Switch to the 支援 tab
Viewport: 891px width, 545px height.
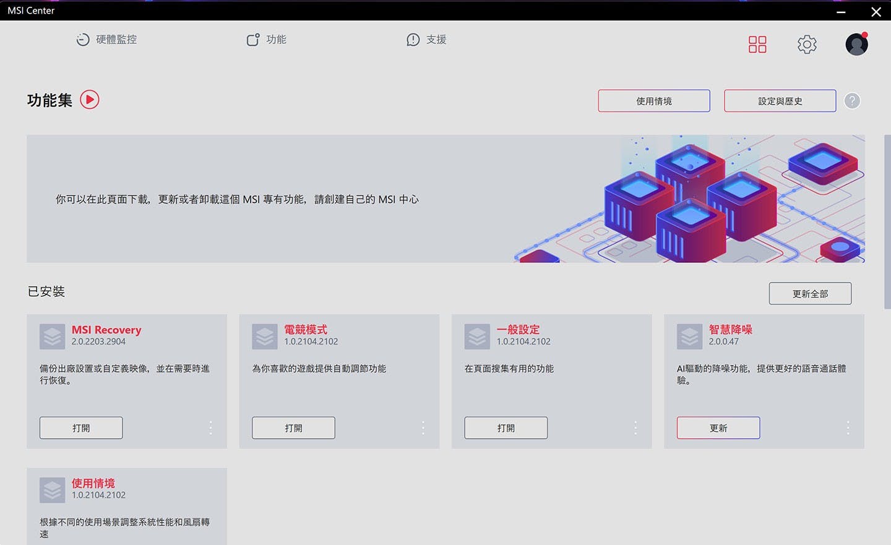(x=426, y=40)
